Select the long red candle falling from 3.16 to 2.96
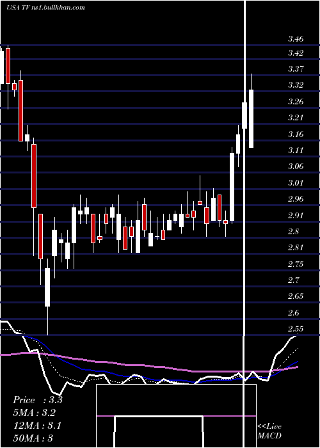Screen dimensions: 320x448 [x=34, y=176]
